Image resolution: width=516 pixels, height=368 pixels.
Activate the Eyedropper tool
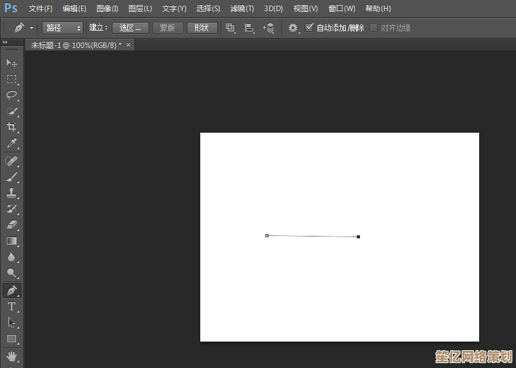click(x=12, y=144)
